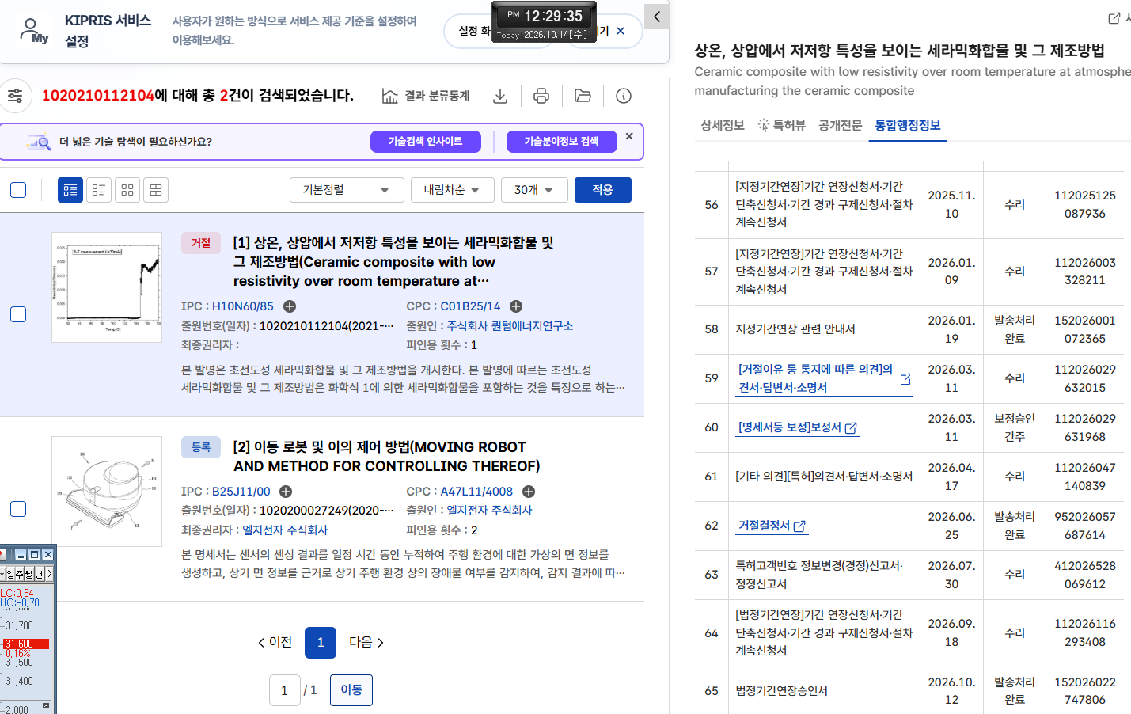This screenshot has width=1131, height=714.
Task: Expand IPC B25J11/00 plus icon
Action: tap(286, 492)
